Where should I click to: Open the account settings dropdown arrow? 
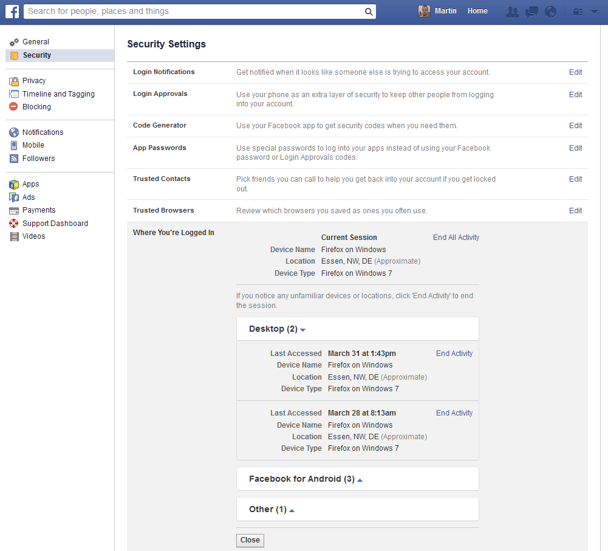pyautogui.click(x=593, y=11)
